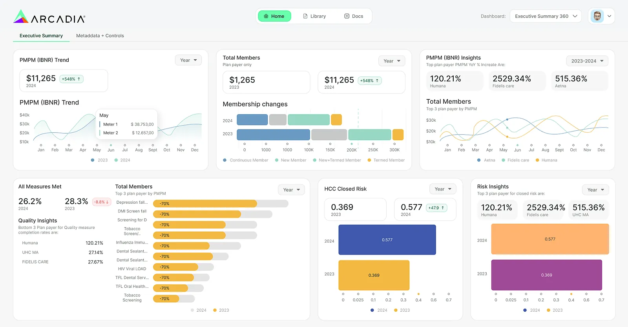Open the 2023-2024 range dropdown

[x=587, y=61]
